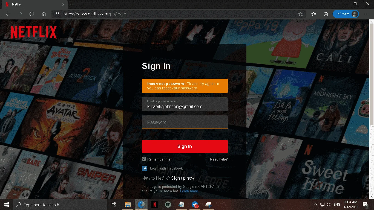Image resolution: width=374 pixels, height=210 pixels.
Task: Click the Email or phone number field
Action: pyautogui.click(x=185, y=104)
